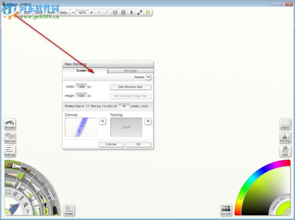Viewport: 295px width, 220px height.
Task: Click the green X toolbar button
Action: click(x=148, y=13)
